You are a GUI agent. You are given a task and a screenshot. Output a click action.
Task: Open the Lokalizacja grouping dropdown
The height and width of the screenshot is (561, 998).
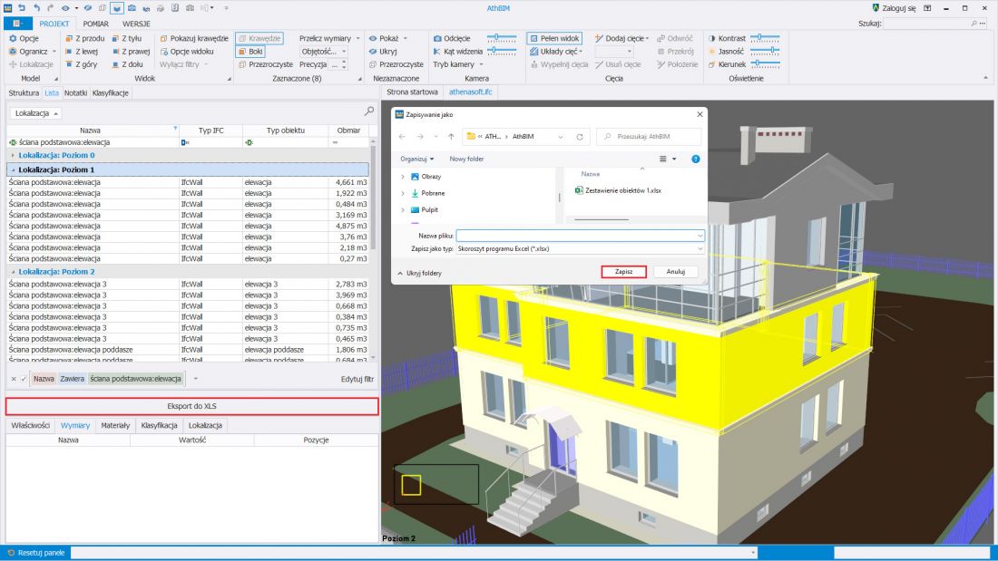coord(36,113)
